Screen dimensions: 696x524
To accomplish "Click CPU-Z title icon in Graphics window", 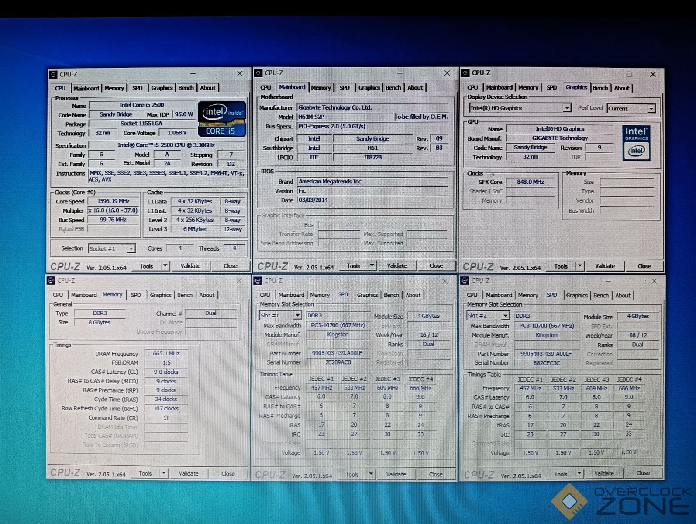I will click(465, 73).
